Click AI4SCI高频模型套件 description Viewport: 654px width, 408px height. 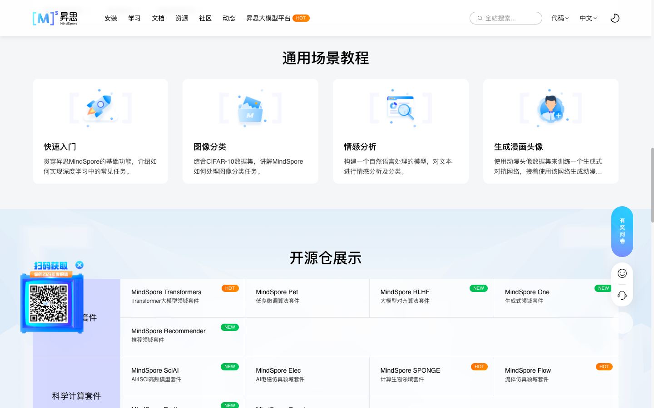(156, 379)
